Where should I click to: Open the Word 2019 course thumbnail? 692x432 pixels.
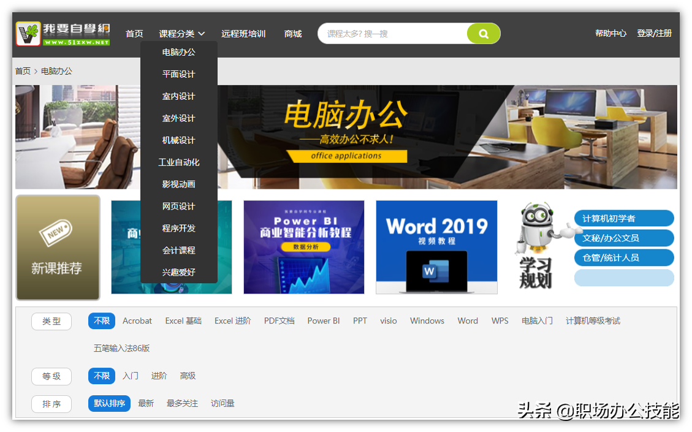(436, 247)
